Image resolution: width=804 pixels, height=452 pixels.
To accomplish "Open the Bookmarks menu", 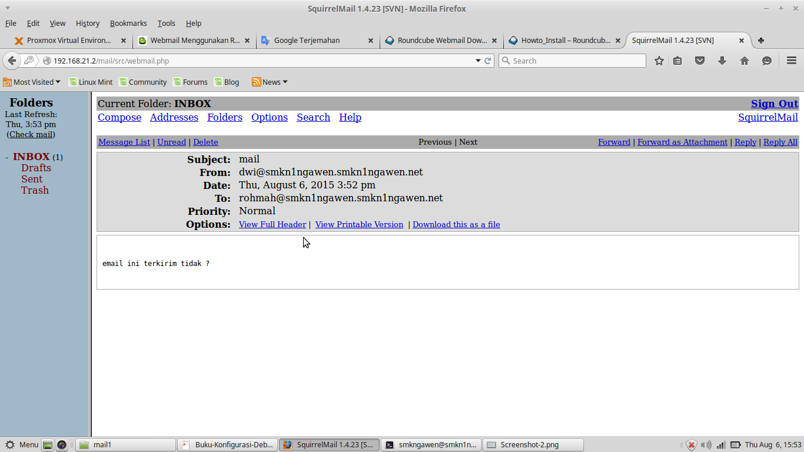I will tap(128, 23).
